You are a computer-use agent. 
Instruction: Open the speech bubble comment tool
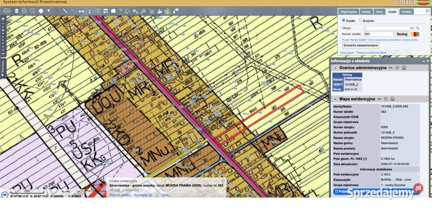[113, 11]
